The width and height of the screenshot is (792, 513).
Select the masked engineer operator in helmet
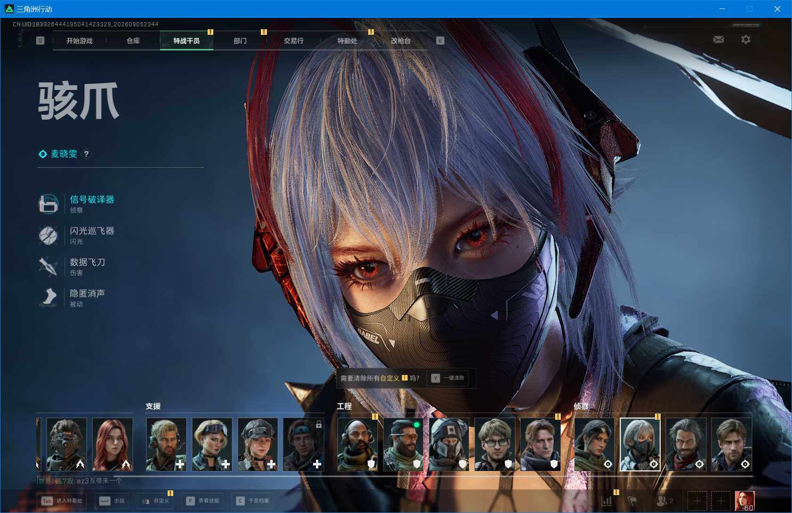point(449,444)
